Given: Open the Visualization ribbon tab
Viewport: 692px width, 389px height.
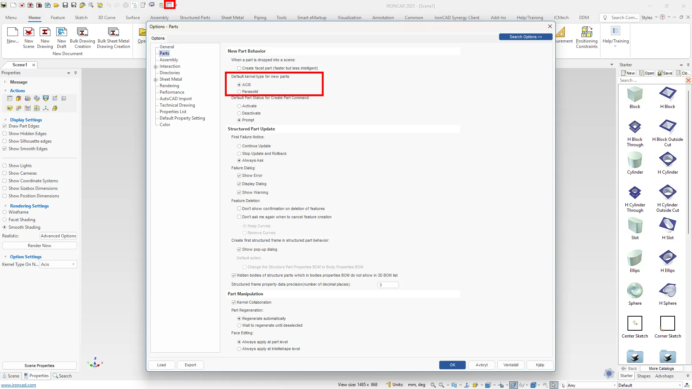Looking at the screenshot, I should pyautogui.click(x=349, y=17).
